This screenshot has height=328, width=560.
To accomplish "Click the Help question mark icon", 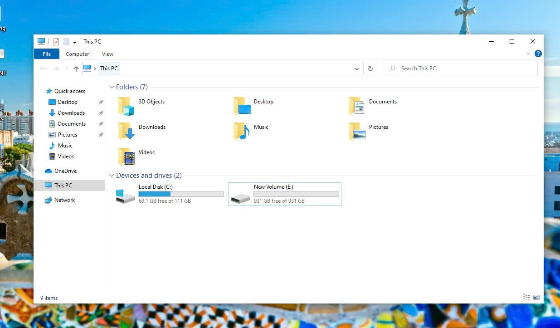I will tap(538, 54).
